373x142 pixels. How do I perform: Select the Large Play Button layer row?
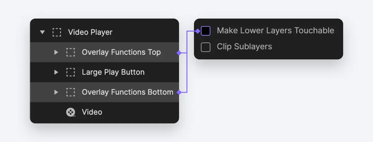[104, 72]
